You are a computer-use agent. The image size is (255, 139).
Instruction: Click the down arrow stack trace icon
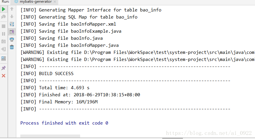click(x=12, y=16)
